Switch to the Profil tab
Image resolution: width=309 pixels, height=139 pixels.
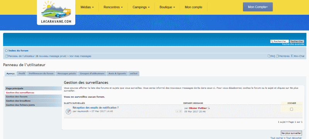click(22, 74)
